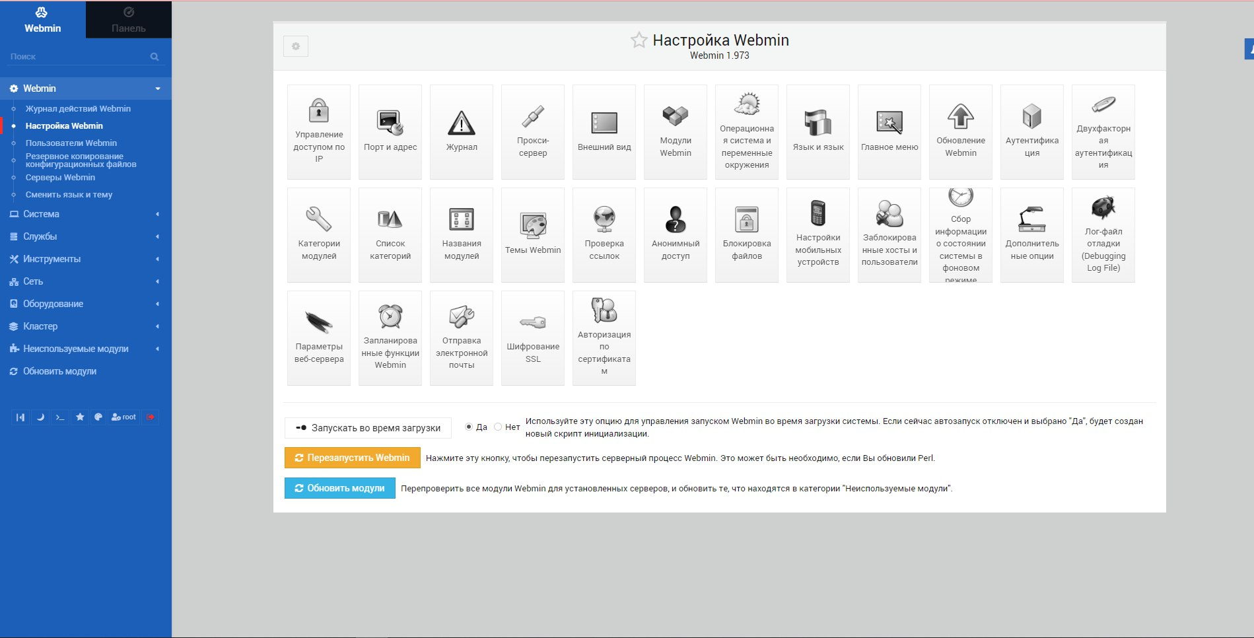
Task: Open the Шифрование SSL key icon
Action: point(533,338)
